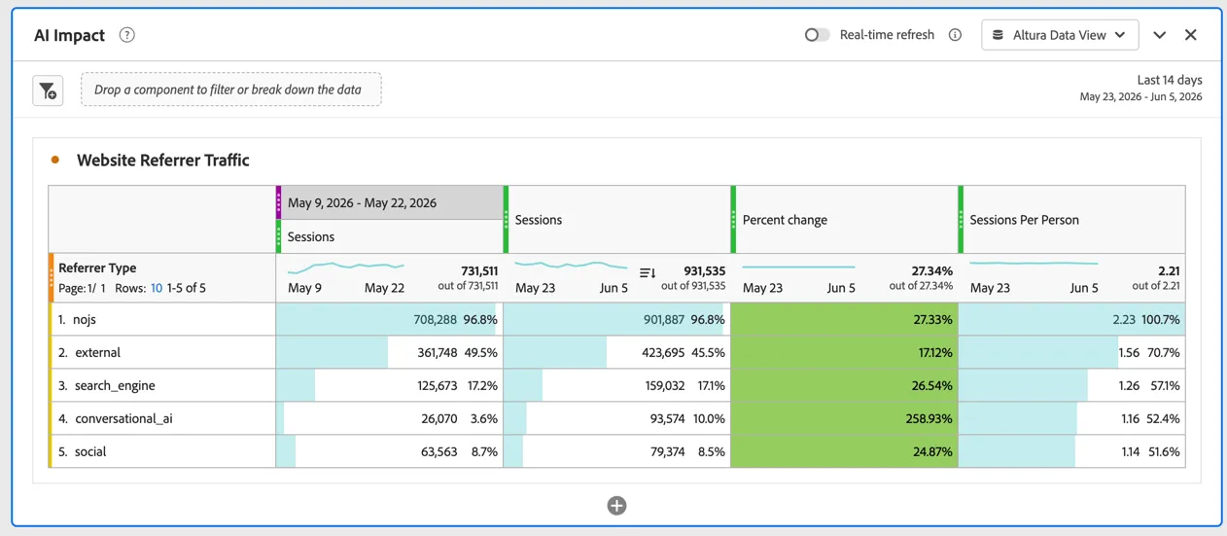Click the sparkline for May 9 to May 22

346,266
